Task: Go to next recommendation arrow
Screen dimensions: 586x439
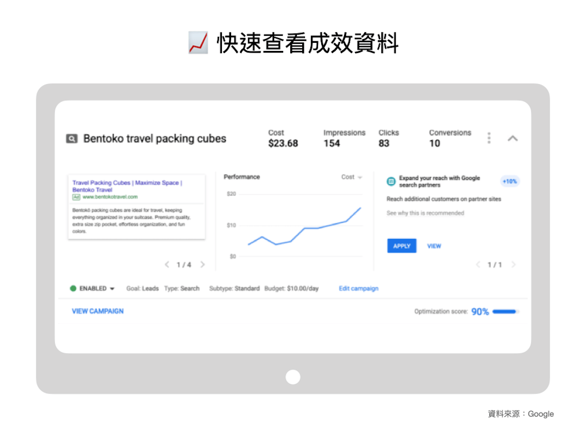Action: tap(513, 264)
